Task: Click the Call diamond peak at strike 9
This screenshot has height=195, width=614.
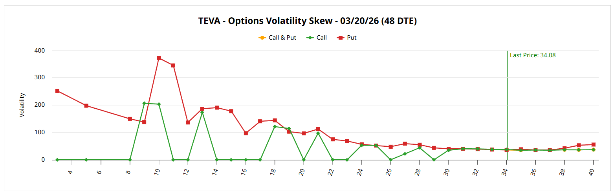Action: pyautogui.click(x=144, y=103)
